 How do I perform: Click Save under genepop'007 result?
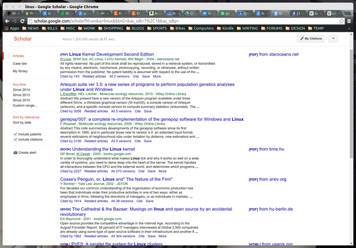coord(148,141)
